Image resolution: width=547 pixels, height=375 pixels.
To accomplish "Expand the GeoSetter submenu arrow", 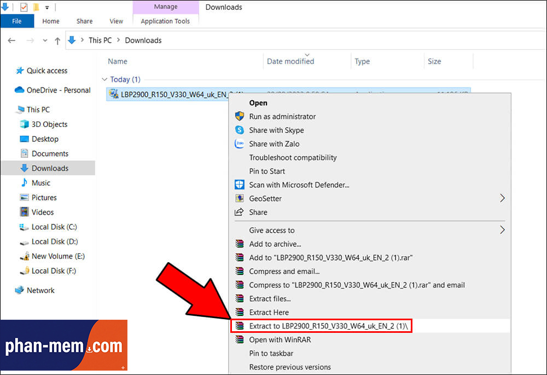I will click(502, 198).
